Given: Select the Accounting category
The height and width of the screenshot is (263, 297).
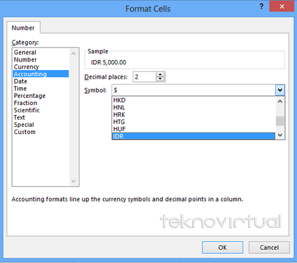Looking at the screenshot, I should (41, 74).
